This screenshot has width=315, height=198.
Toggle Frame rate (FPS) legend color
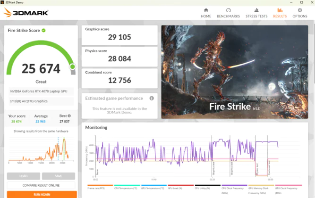(x=100, y=185)
